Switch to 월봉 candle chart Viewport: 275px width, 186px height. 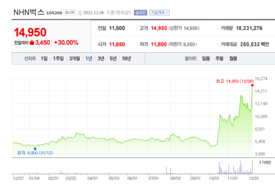click(x=233, y=59)
